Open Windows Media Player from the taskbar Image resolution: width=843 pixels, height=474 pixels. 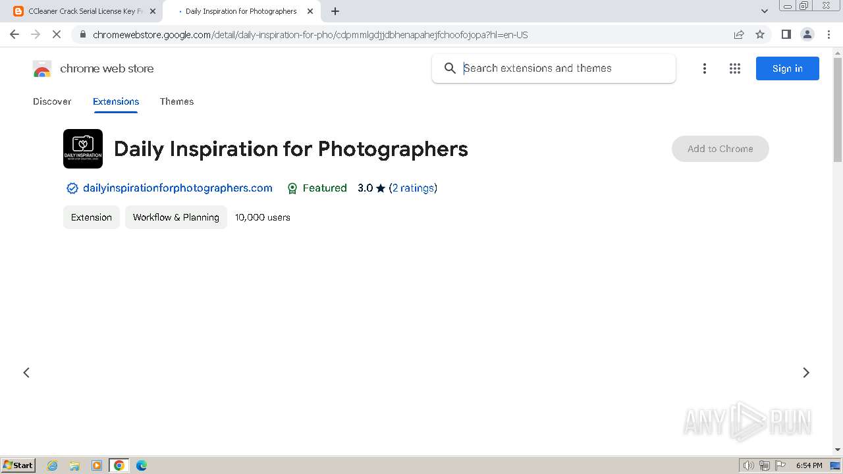pyautogui.click(x=97, y=465)
